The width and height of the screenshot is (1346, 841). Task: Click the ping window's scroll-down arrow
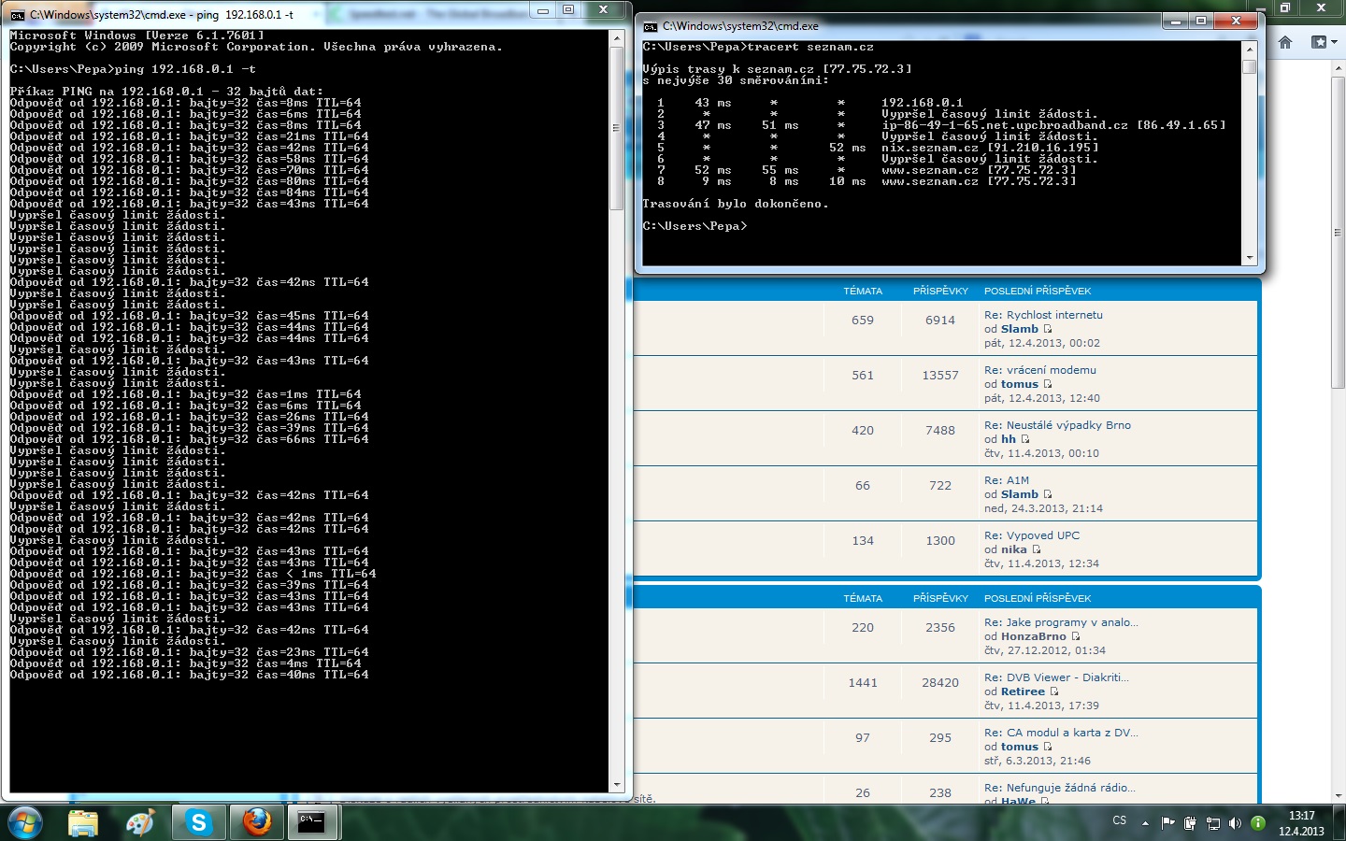pyautogui.click(x=616, y=785)
